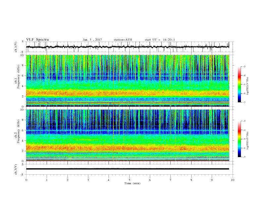The height and width of the screenshot is (202, 262).
Task: Click the ch.3 flat voltage trace
Action: click(127, 169)
